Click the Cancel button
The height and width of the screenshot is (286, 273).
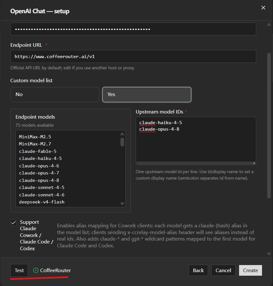pos(223,270)
